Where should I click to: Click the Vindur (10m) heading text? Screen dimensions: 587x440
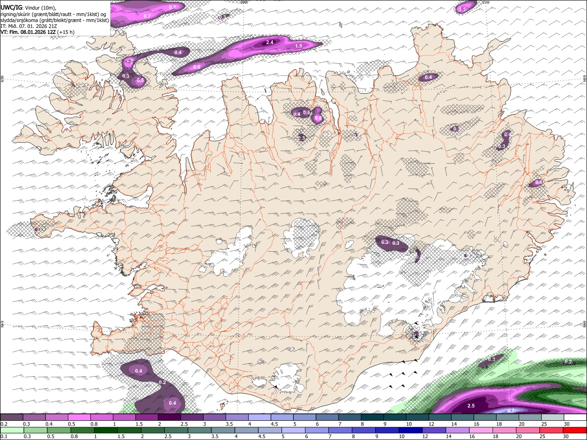[40, 8]
